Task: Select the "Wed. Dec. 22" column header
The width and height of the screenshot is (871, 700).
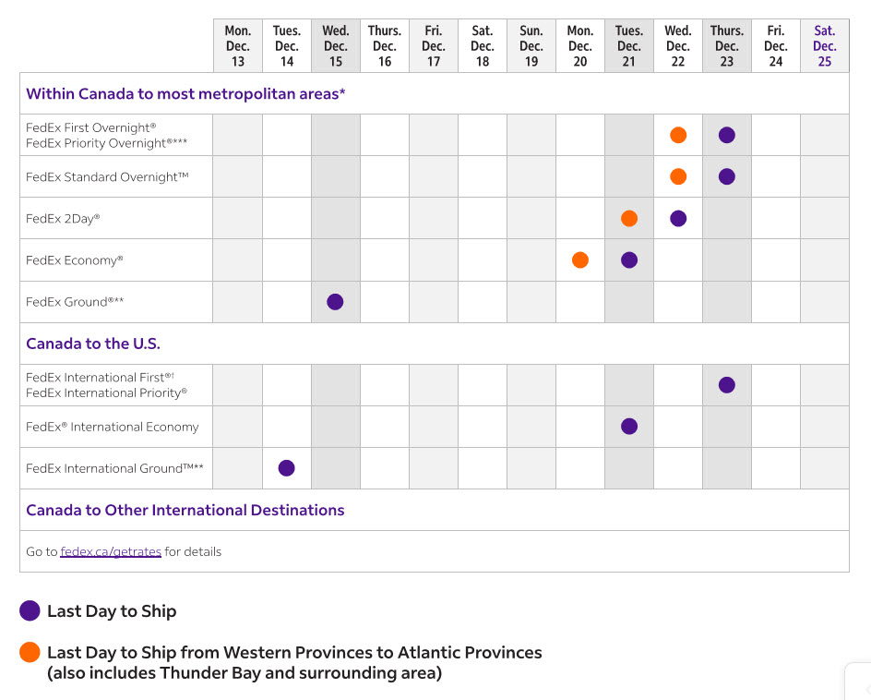Action: 677,46
